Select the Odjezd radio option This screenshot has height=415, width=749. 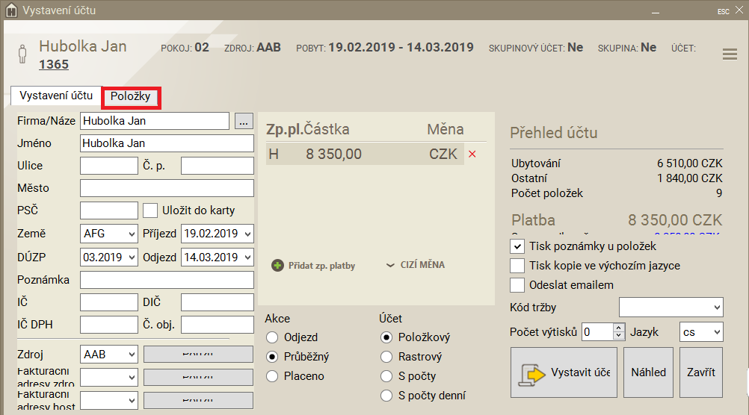pos(272,337)
